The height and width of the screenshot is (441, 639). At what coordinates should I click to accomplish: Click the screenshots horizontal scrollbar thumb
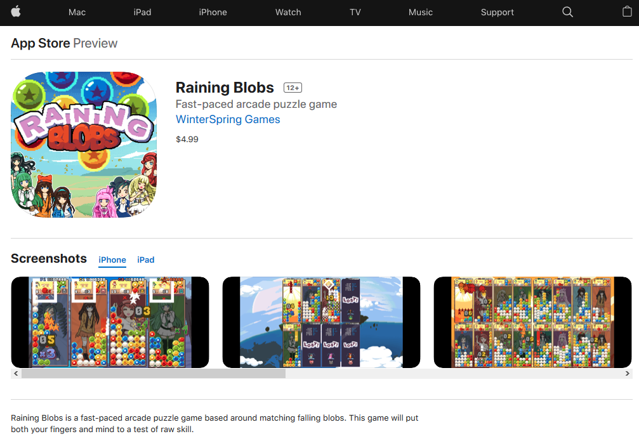tap(154, 373)
